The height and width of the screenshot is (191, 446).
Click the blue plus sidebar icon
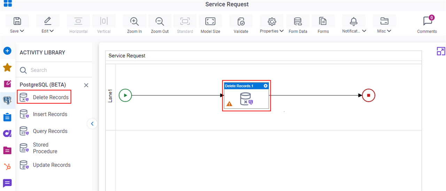point(7,51)
